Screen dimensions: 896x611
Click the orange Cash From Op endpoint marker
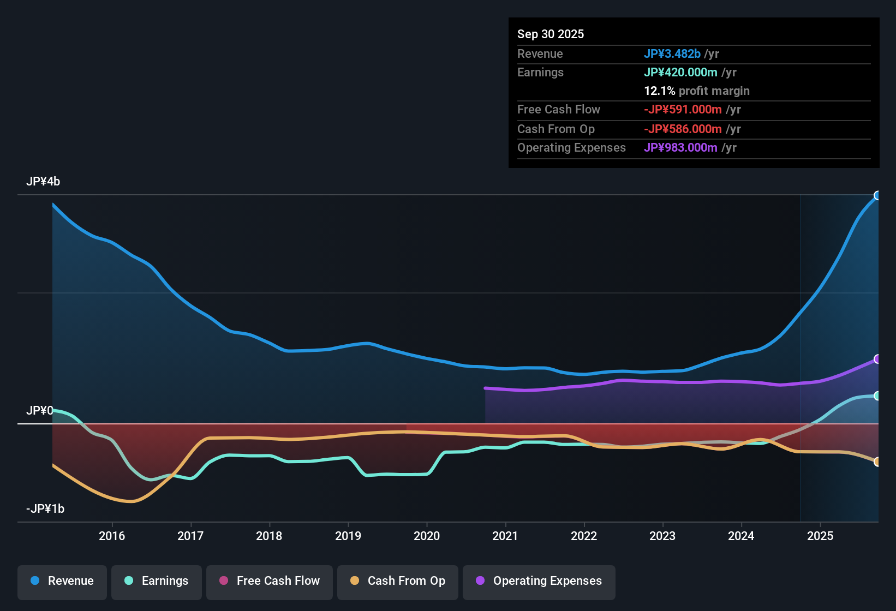click(877, 461)
